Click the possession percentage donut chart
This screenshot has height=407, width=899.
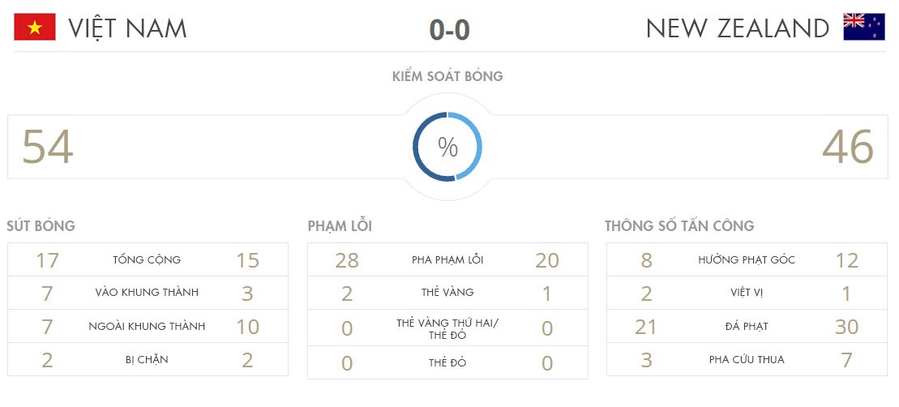(x=447, y=148)
